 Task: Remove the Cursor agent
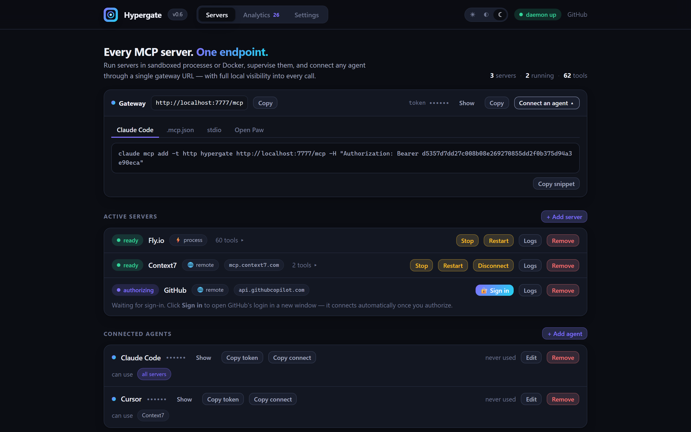pos(563,399)
